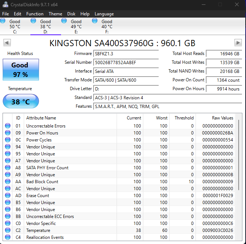This screenshot has width=246, height=244.
Task: Click the status orb for Temperature C2 row
Action: point(8,230)
